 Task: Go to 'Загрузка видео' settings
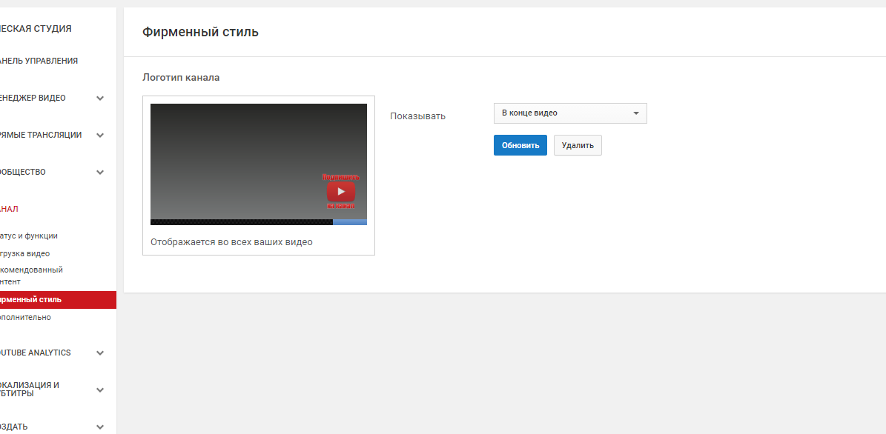(25, 253)
